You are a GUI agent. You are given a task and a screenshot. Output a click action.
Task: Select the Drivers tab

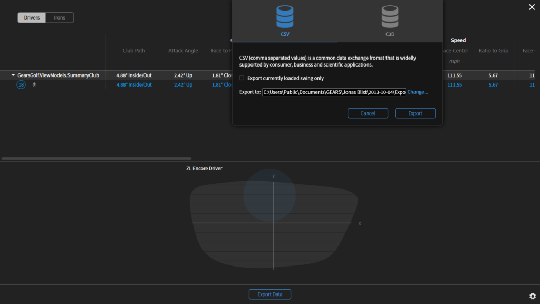click(31, 17)
